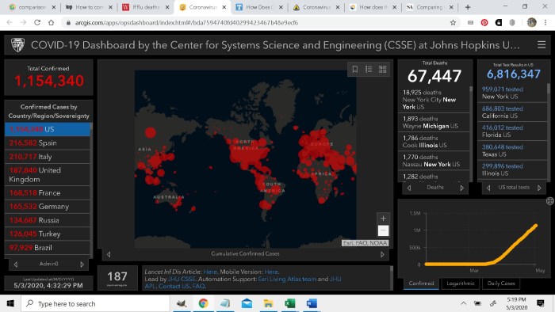The width and height of the screenshot is (555, 312).
Task: Open the dashboard hamburger menu
Action: point(542,45)
